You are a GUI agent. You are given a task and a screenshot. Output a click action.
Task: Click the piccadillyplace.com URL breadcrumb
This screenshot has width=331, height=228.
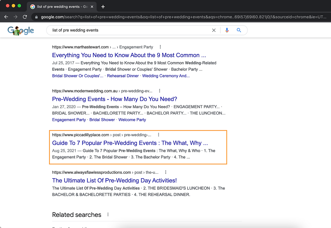[x=102, y=135]
